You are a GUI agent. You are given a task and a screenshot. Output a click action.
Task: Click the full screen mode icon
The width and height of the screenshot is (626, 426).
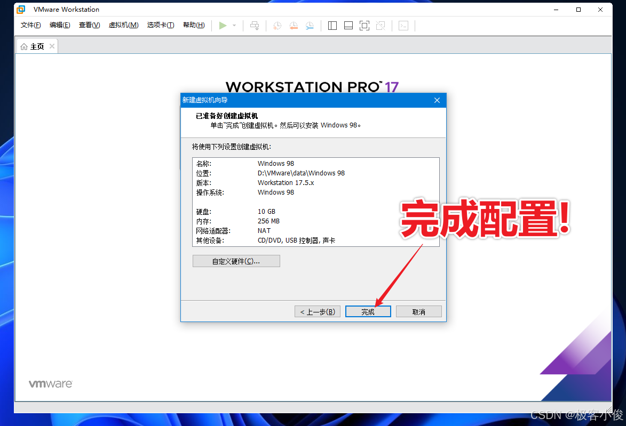[364, 26]
